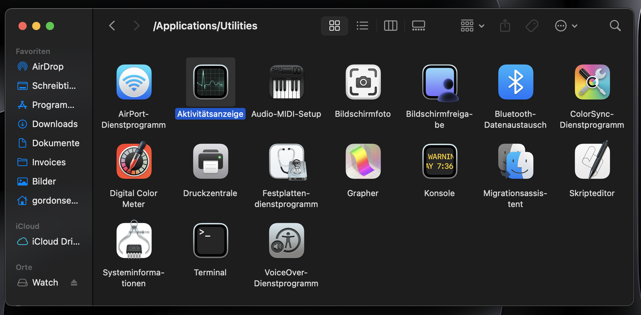The width and height of the screenshot is (641, 315).
Task: Eject the Watch volume
Action: click(x=74, y=282)
